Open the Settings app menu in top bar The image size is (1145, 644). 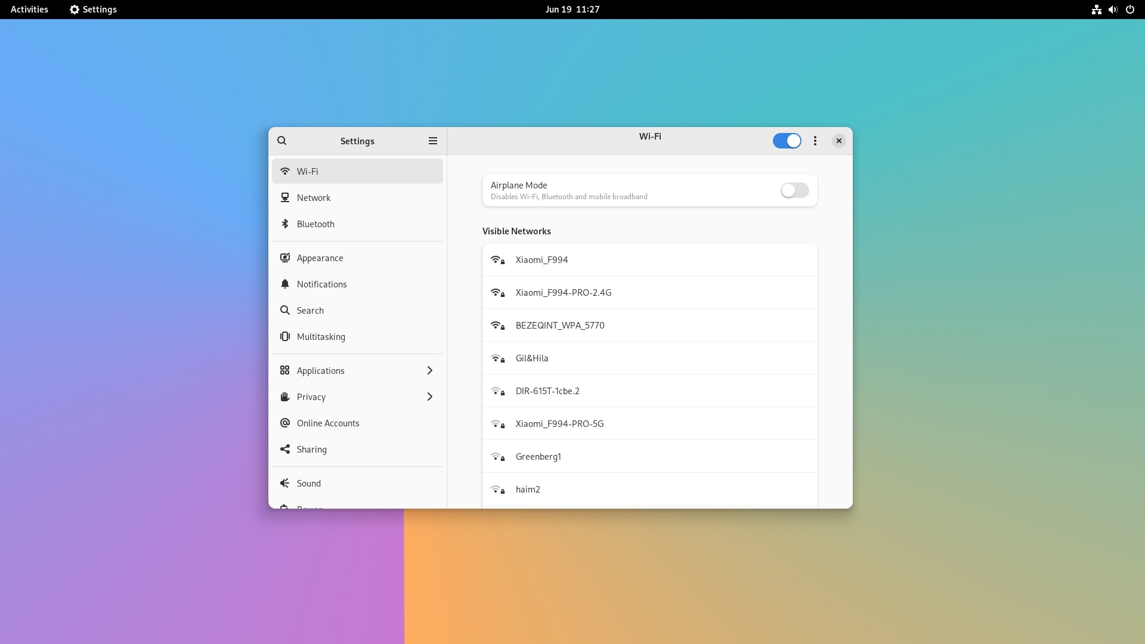(93, 10)
